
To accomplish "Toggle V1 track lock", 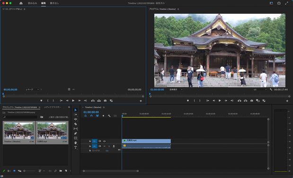I will coord(90,141).
